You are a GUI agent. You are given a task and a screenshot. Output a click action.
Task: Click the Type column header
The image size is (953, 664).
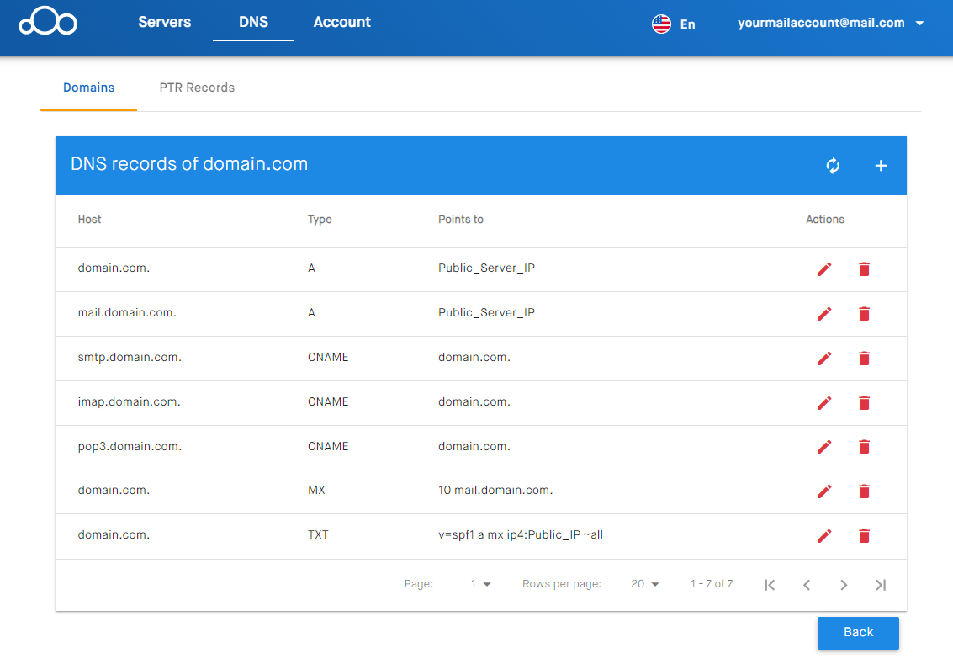click(320, 220)
